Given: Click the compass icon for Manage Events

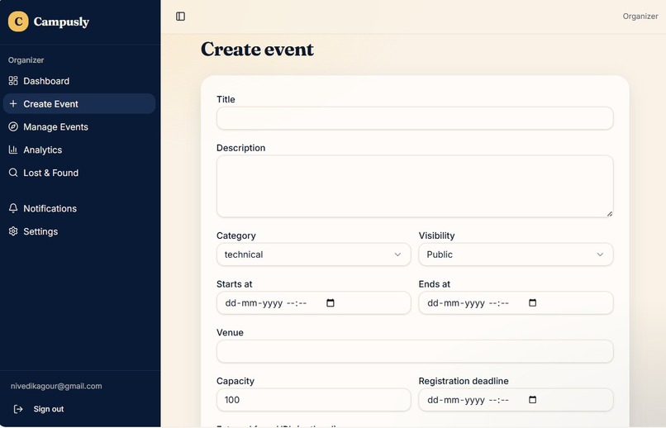Looking at the screenshot, I should tap(13, 126).
